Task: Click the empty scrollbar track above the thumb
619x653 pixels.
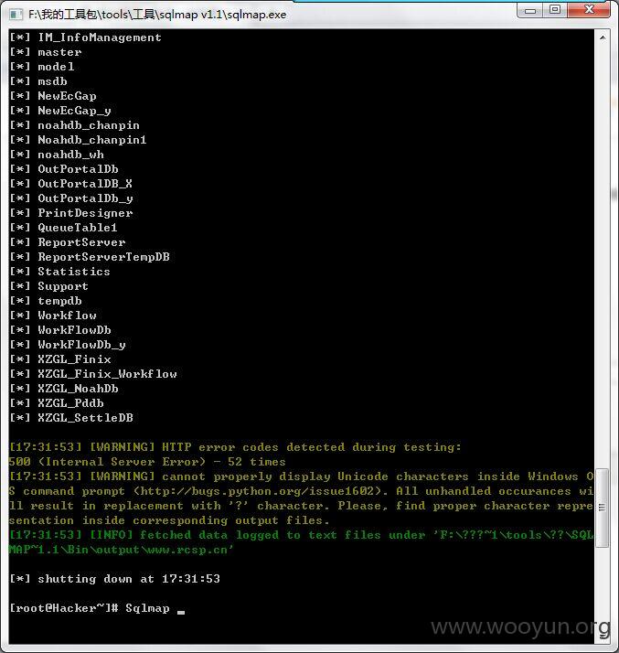Action: click(x=603, y=256)
